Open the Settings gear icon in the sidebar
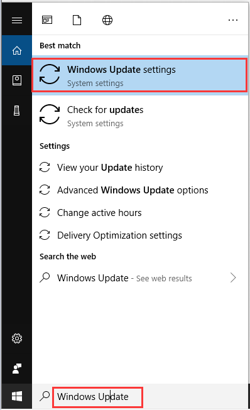This screenshot has height=410, width=250. point(17,338)
